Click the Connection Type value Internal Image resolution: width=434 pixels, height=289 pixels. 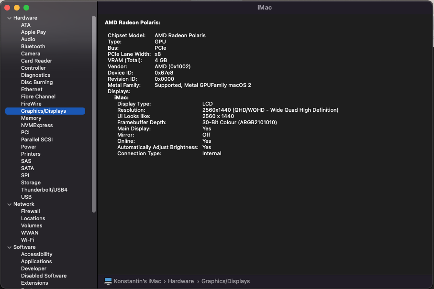click(x=212, y=154)
